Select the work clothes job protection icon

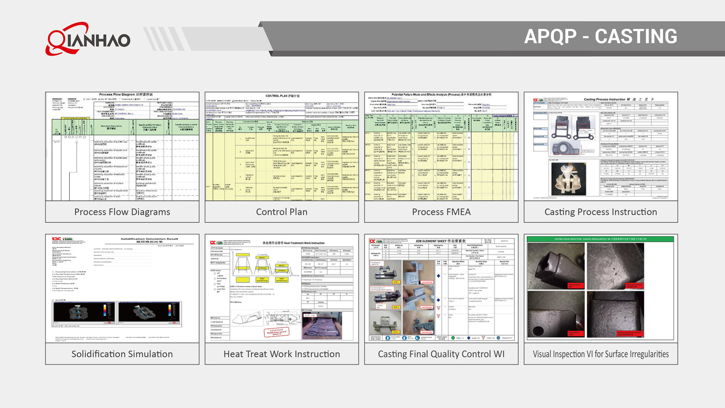(388, 338)
